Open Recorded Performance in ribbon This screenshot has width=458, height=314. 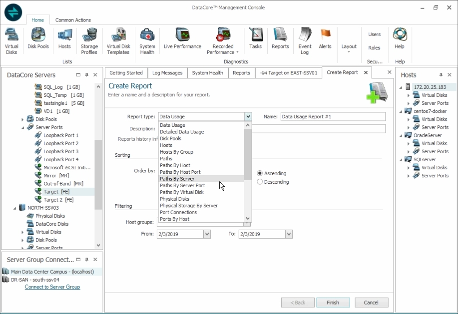click(223, 41)
